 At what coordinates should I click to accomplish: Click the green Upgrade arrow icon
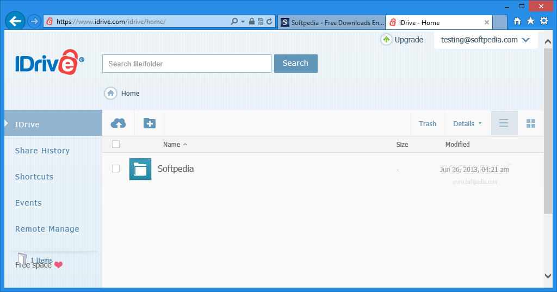386,40
